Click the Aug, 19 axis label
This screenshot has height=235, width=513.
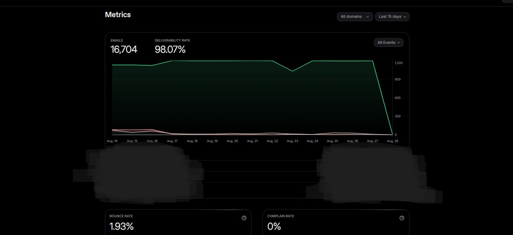tap(212, 141)
